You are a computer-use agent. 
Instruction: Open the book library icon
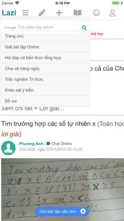(78, 13)
